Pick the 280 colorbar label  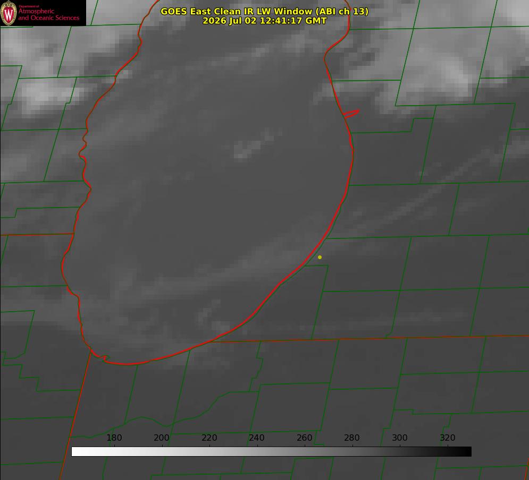[351, 438]
